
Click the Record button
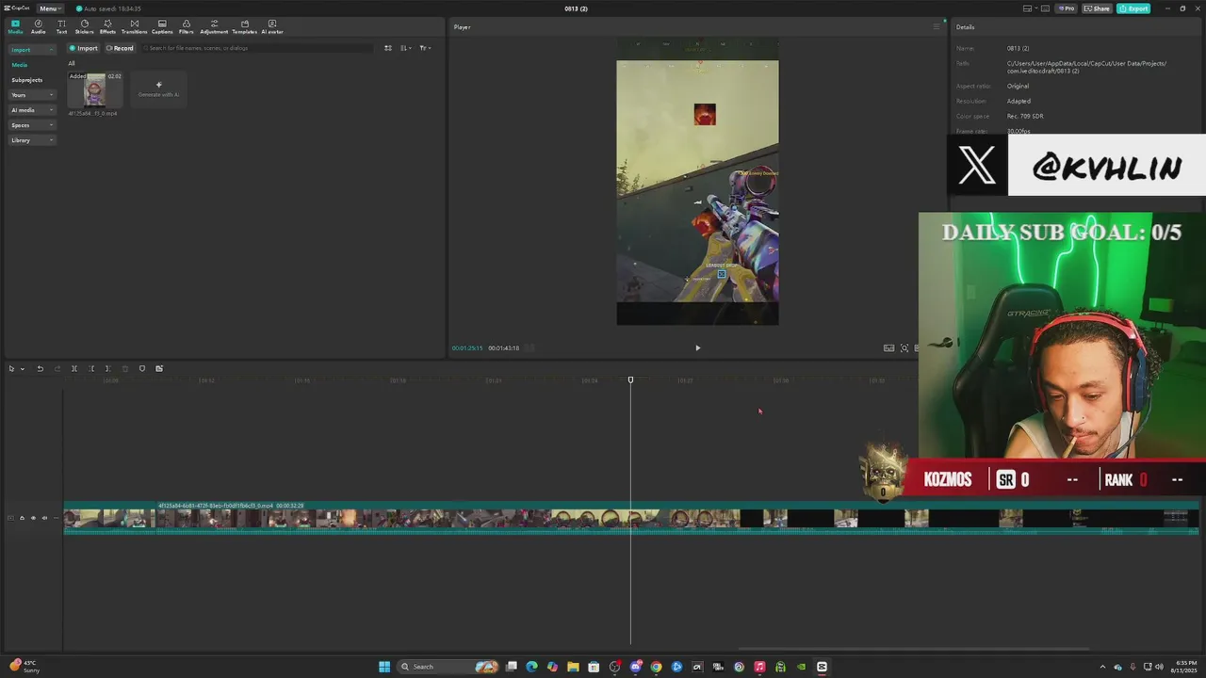coord(120,48)
